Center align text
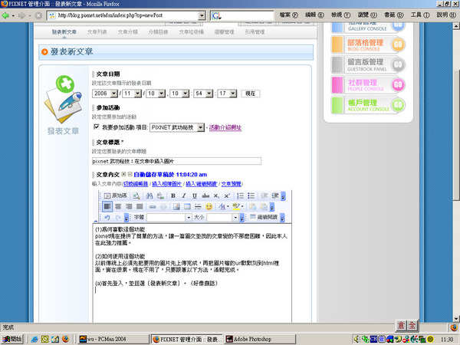The width and height of the screenshot is (460, 345). click(118, 207)
